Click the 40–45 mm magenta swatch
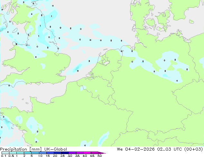 click(87, 153)
